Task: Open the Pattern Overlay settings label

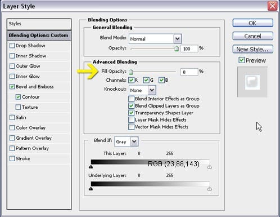Action: click(x=32, y=148)
